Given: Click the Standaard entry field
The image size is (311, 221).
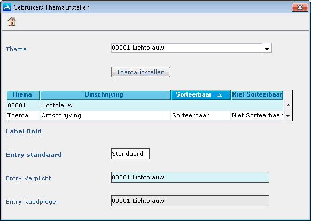Looking at the screenshot, I should 130,154.
